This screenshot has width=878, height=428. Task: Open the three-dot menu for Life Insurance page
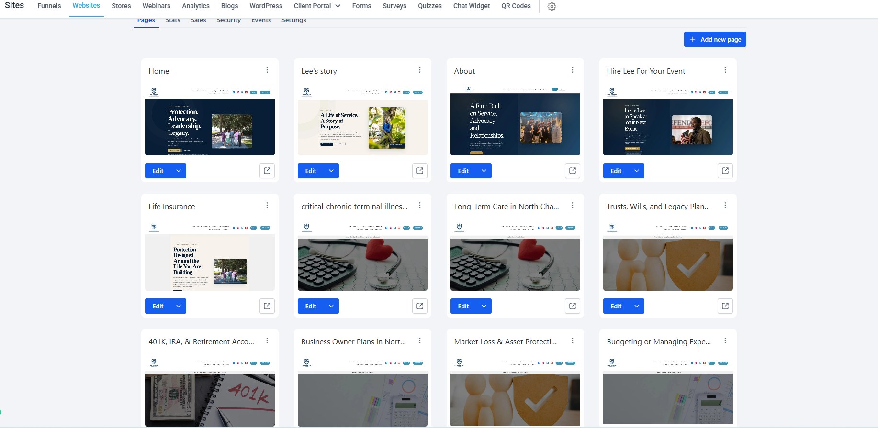267,205
